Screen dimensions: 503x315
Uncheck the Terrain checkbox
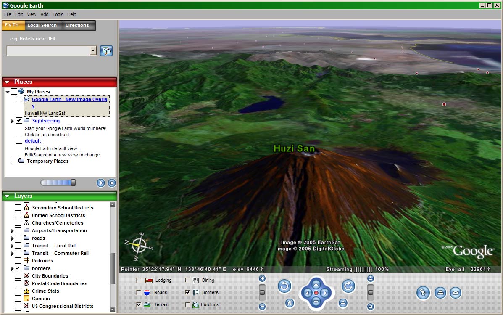(x=139, y=305)
